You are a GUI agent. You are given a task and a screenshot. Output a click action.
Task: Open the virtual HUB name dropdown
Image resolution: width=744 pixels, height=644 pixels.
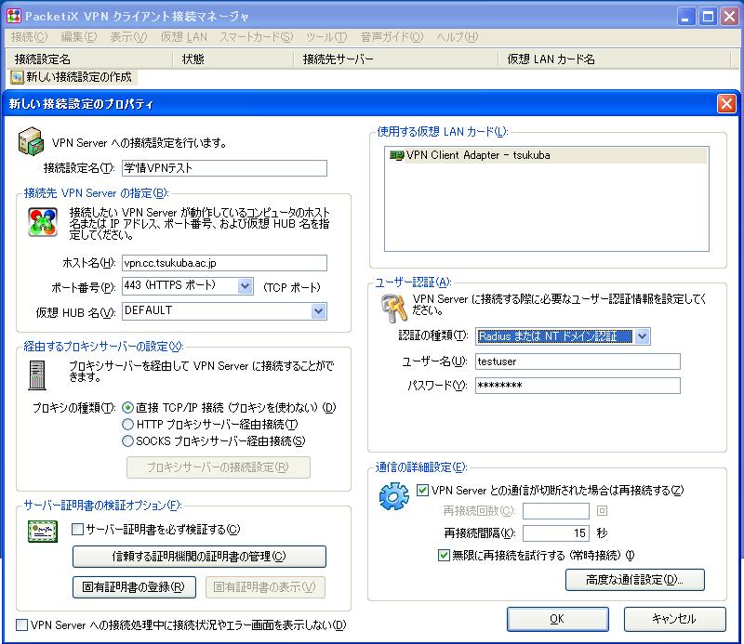pyautogui.click(x=318, y=311)
